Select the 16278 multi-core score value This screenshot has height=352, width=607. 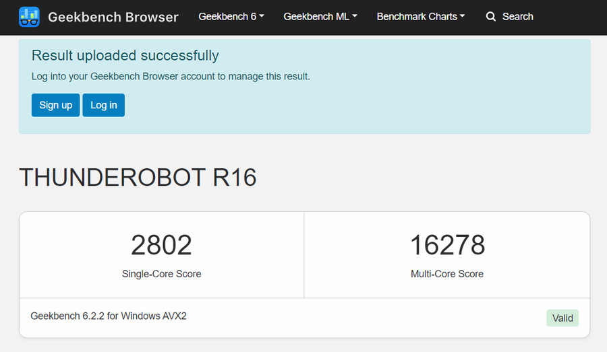pos(447,246)
